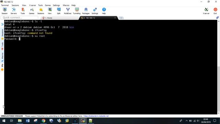
Task: Open the Sessions menu
Action: pos(15,5)
